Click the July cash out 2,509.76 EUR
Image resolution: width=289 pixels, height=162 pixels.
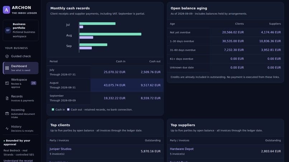click(151, 72)
